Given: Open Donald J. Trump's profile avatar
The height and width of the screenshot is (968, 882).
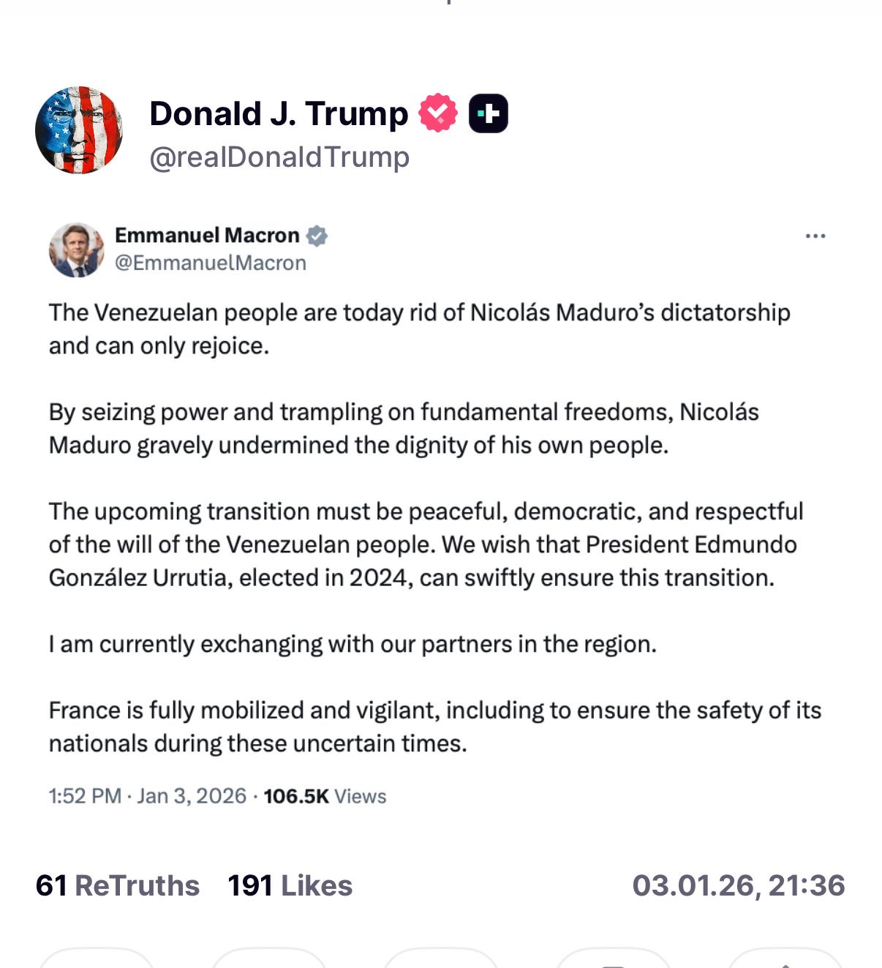Looking at the screenshot, I should (79, 130).
